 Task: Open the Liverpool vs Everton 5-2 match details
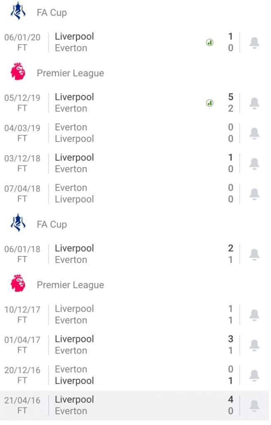pos(125,103)
